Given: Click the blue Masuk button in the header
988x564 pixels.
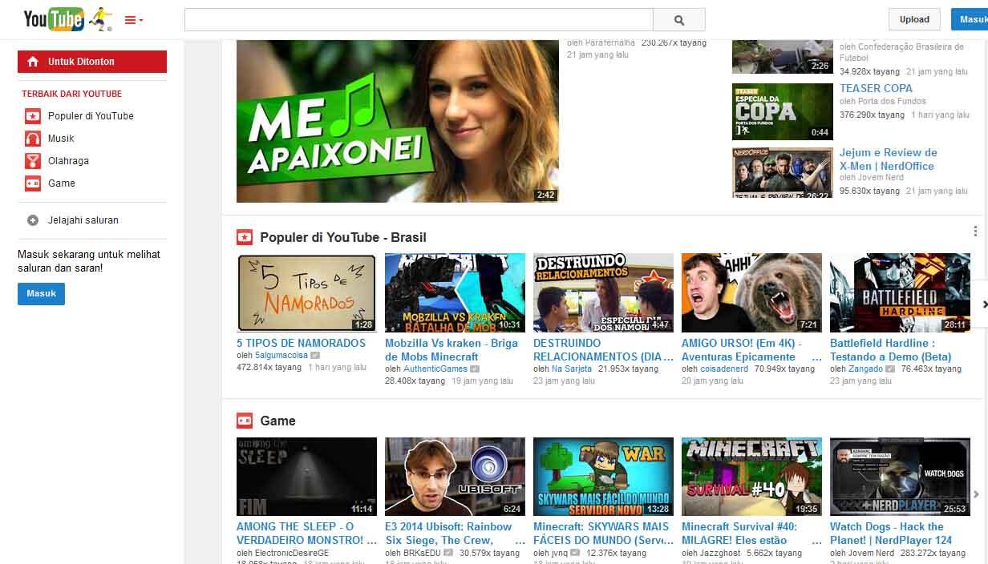Looking at the screenshot, I should pos(970,19).
